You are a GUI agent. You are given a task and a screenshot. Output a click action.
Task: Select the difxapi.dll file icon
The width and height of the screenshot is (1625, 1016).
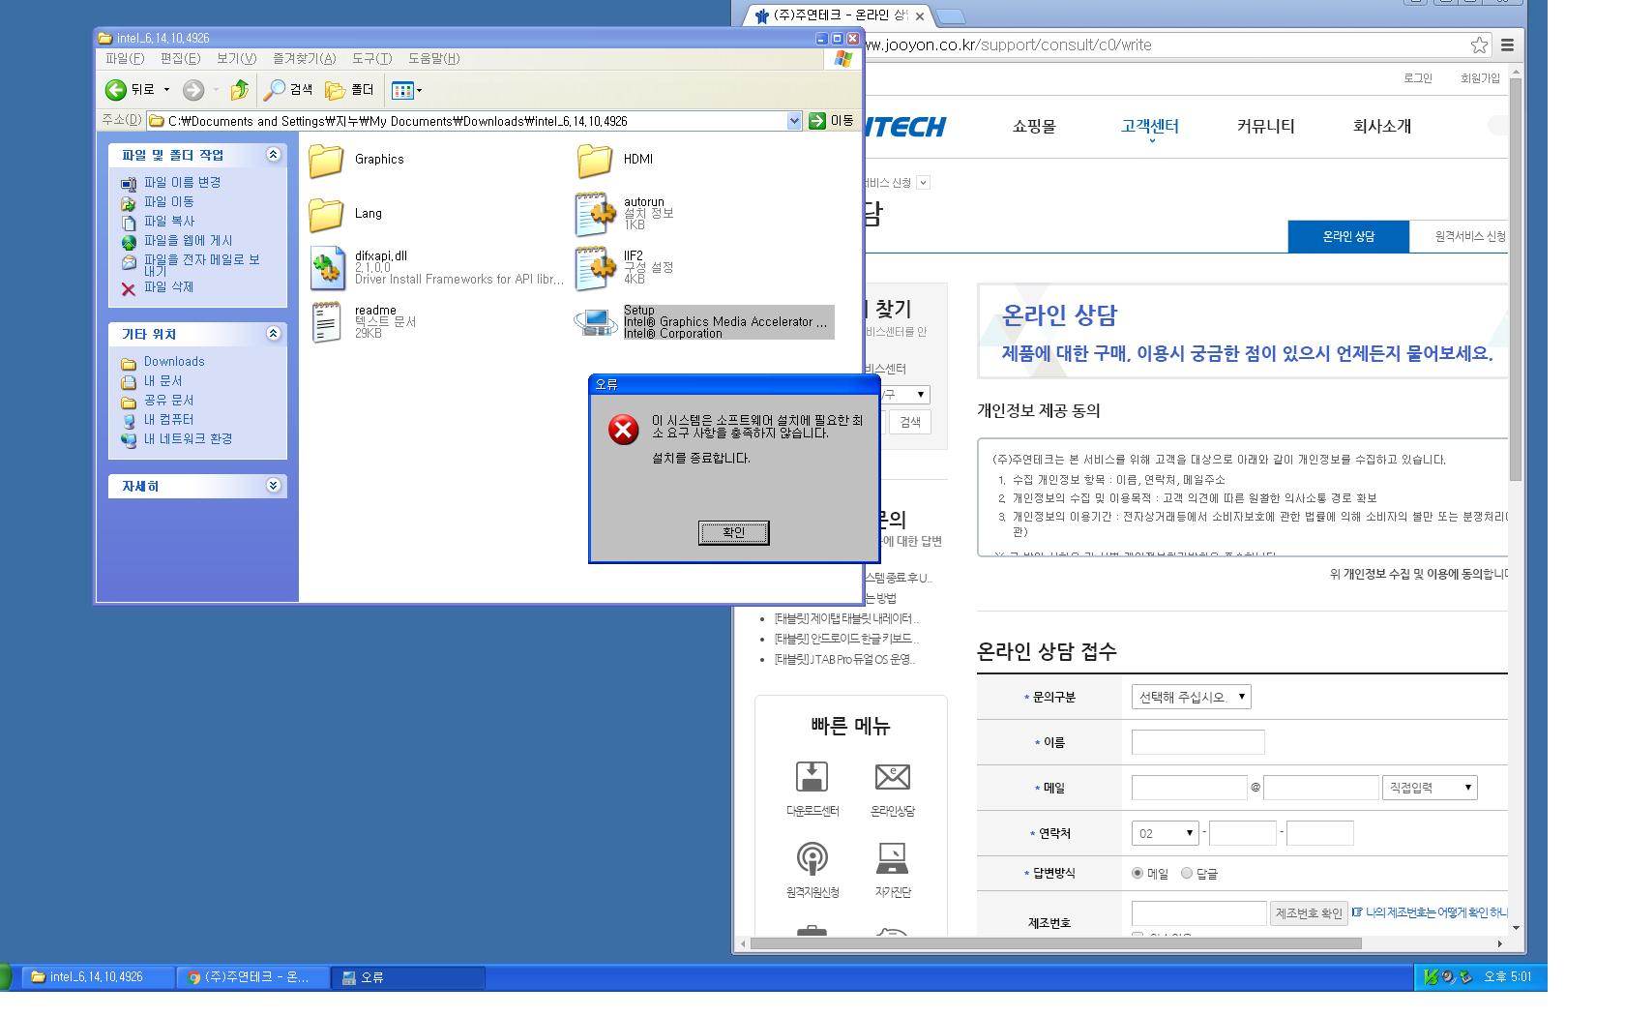[328, 268]
